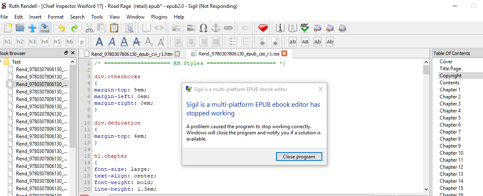This screenshot has height=196, width=483.
Task: Save the book with the Save icon
Action: [45, 28]
